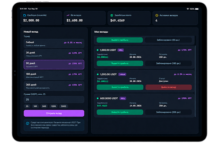Select the 180 дней tariff option
This screenshot has height=146, width=219.
54,75
